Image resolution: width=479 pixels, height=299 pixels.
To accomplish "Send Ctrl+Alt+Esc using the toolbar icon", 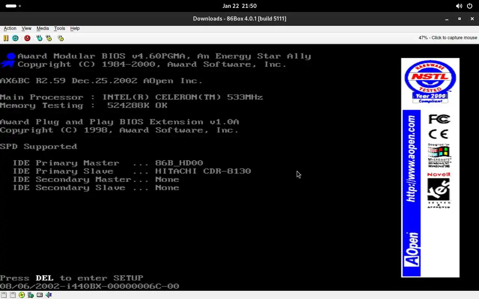I will [49, 38].
